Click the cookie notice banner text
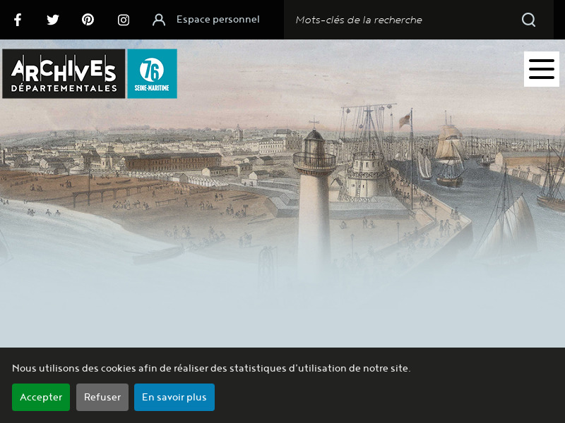This screenshot has width=565, height=423. 212,368
